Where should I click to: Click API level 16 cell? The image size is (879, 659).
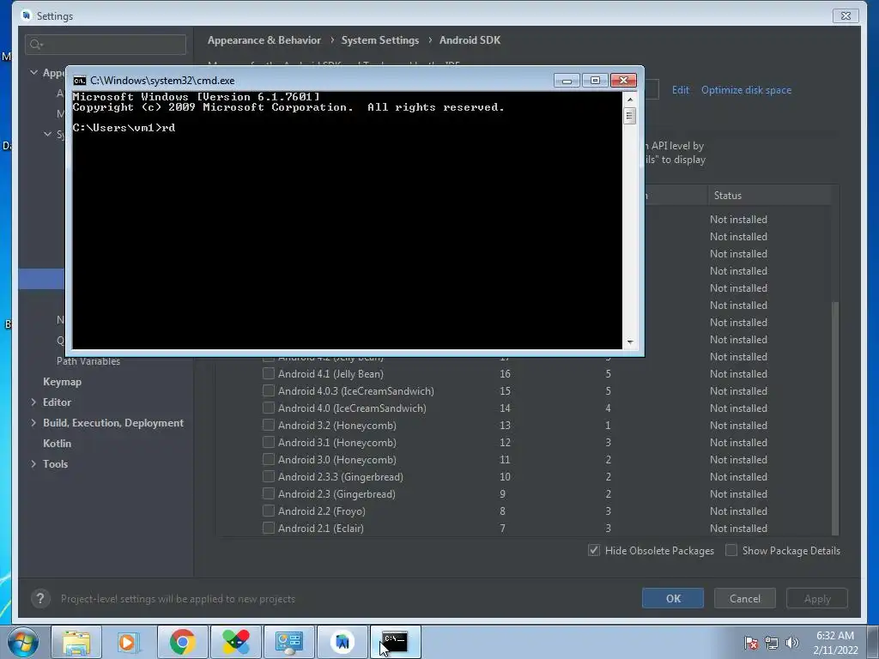point(505,374)
